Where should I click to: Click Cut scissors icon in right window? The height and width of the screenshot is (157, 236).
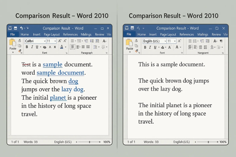[137, 40]
